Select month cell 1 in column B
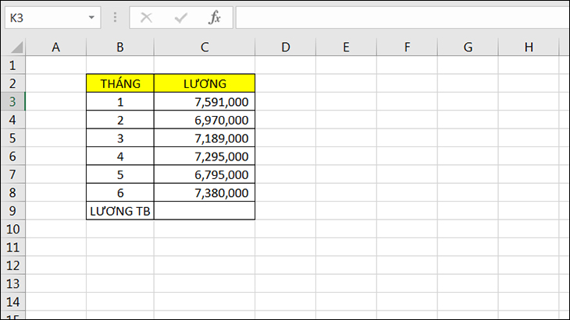Image resolution: width=570 pixels, height=320 pixels. (x=120, y=101)
